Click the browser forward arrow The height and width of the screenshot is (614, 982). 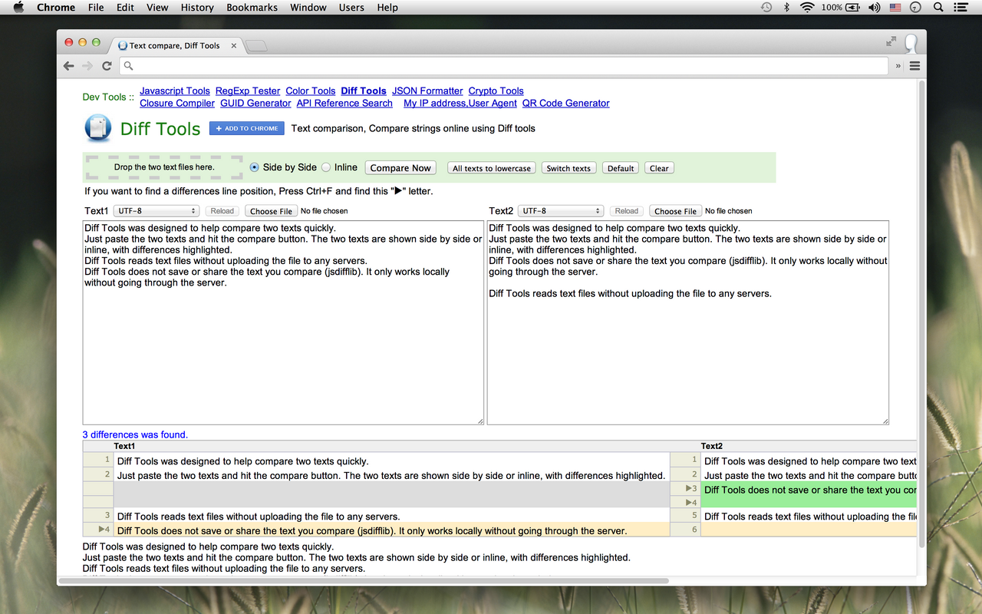[x=87, y=66]
